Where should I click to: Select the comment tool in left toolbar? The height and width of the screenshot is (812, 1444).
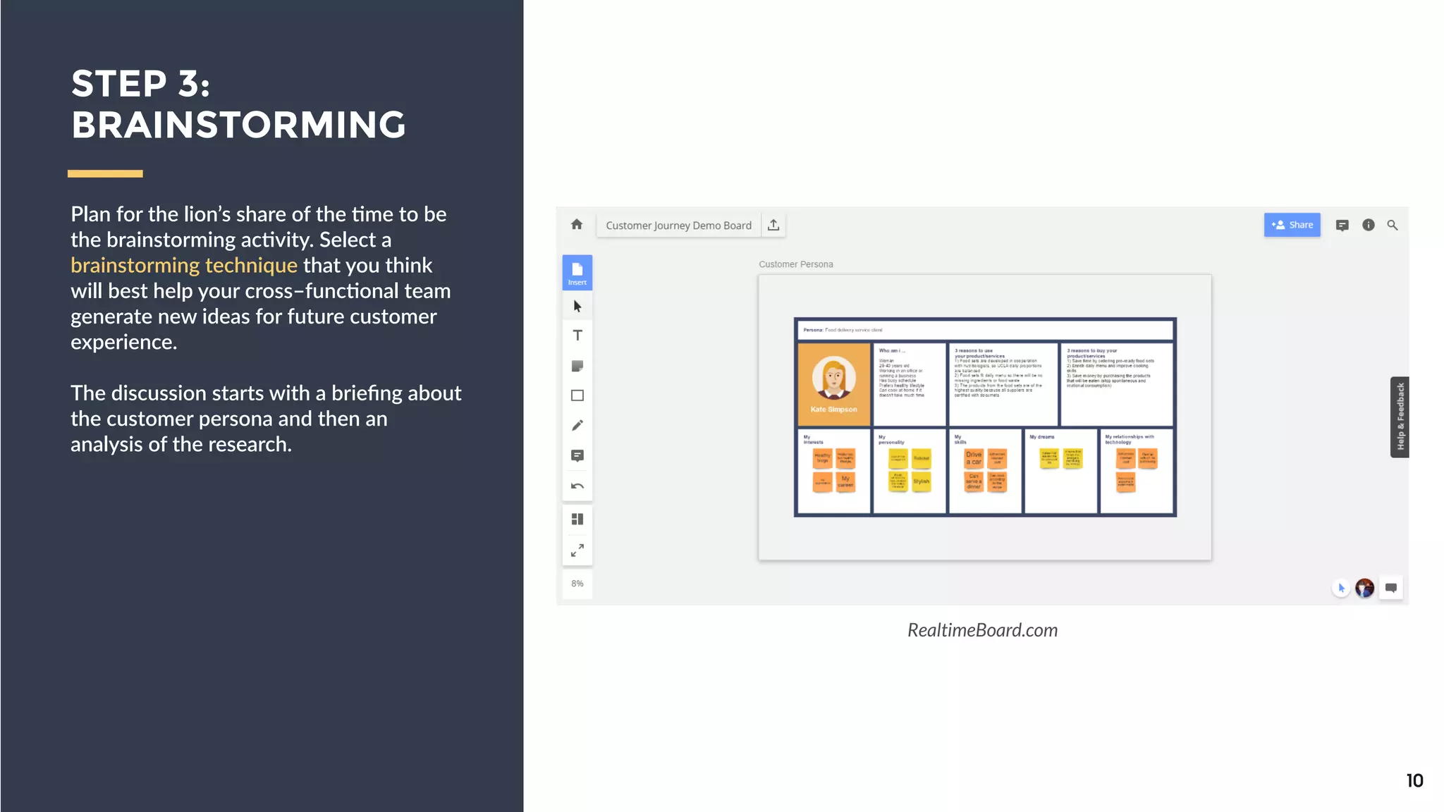[x=577, y=456]
